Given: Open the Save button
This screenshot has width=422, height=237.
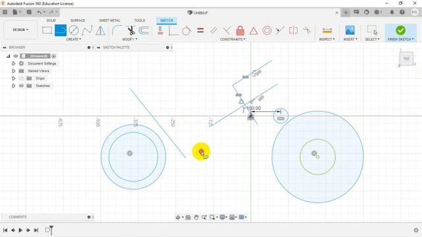Looking at the screenshot, I should (29, 12).
